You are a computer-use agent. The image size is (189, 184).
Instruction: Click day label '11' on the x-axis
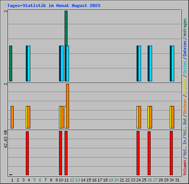(x=66, y=180)
